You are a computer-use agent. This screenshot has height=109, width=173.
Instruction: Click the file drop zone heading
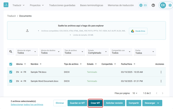click(x=81, y=26)
